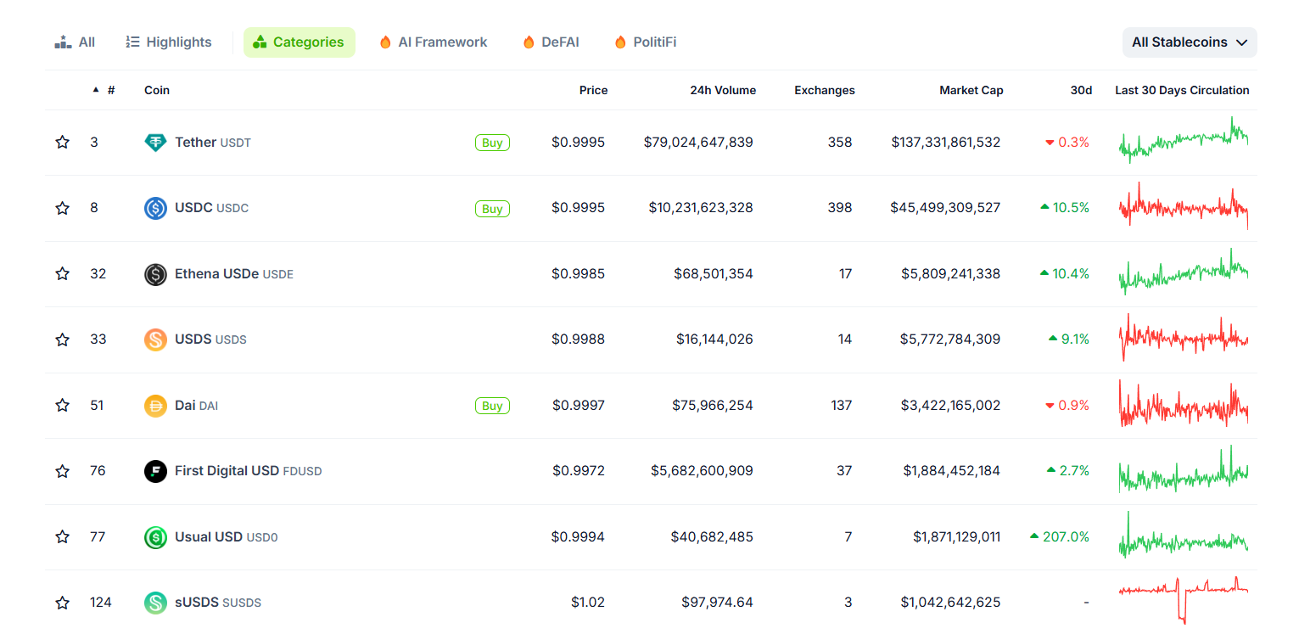Open the First Digital USD coin link
The width and height of the screenshot is (1299, 634).
(x=249, y=471)
